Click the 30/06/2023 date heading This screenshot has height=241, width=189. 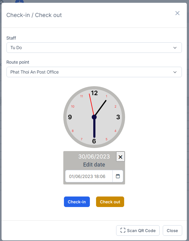click(x=94, y=157)
